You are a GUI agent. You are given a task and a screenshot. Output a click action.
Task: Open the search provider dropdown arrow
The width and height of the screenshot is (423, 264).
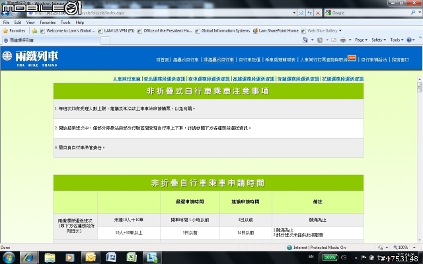(420, 13)
